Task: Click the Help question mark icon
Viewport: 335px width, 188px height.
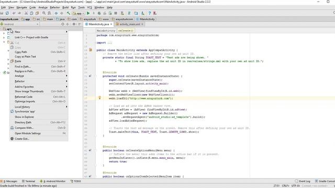Action: [x=150, y=13]
